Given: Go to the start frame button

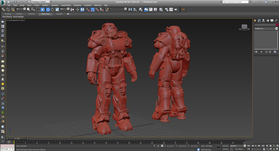Looking at the screenshot, I should pyautogui.click(x=249, y=146).
